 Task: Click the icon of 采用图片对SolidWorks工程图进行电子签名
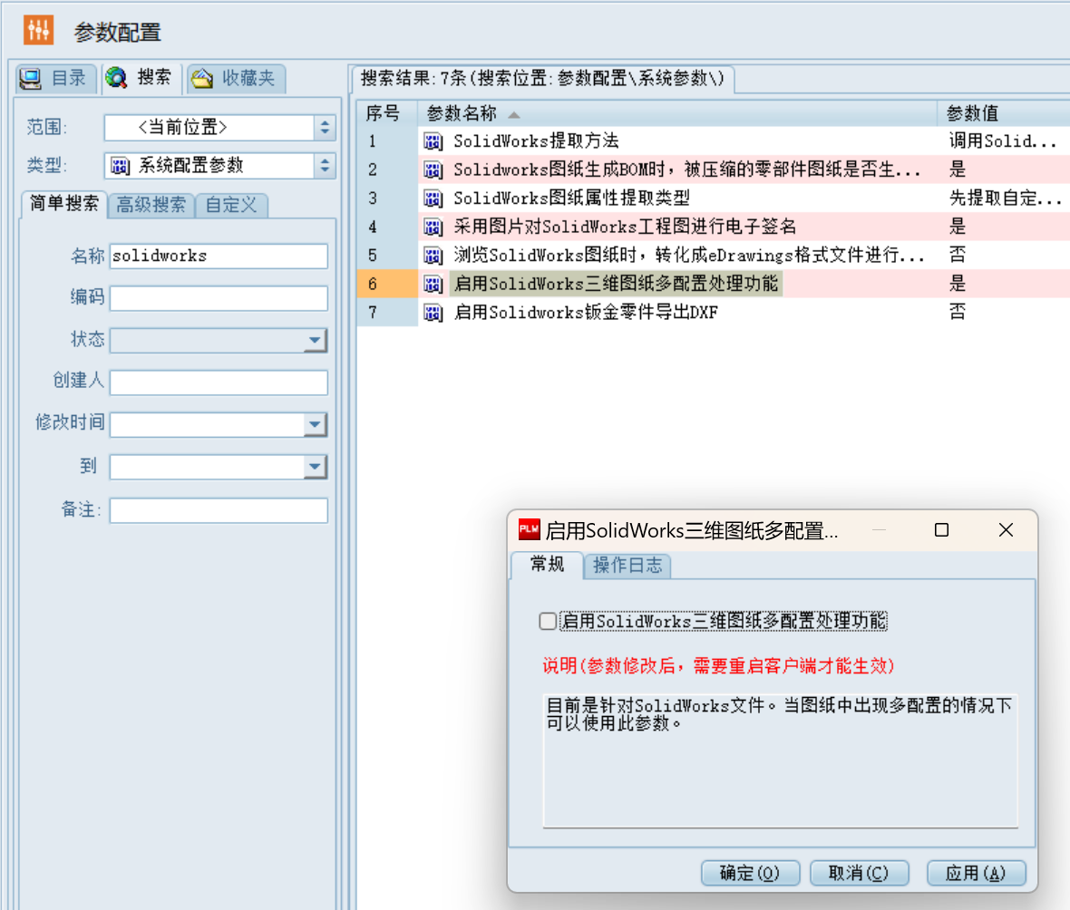coord(433,227)
